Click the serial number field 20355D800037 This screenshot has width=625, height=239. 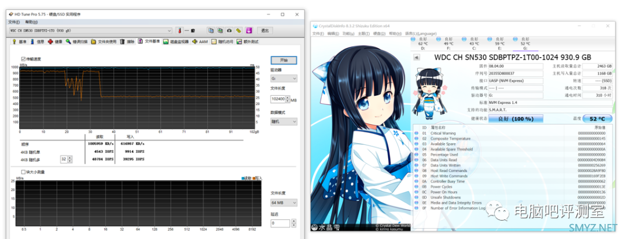coord(516,73)
